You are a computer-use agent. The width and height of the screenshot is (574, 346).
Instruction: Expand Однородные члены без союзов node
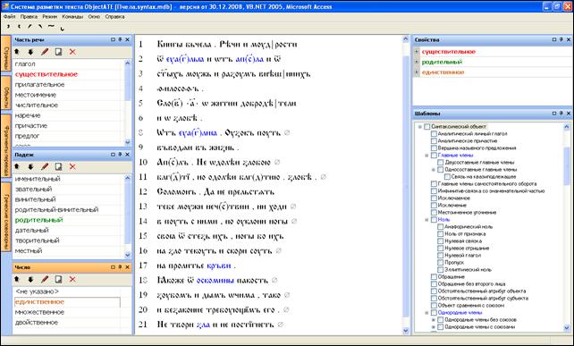pos(434,320)
